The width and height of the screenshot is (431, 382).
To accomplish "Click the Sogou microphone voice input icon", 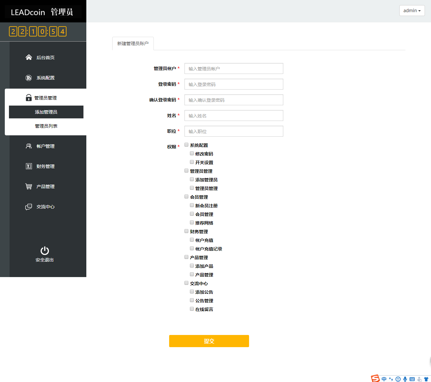I will (x=405, y=379).
